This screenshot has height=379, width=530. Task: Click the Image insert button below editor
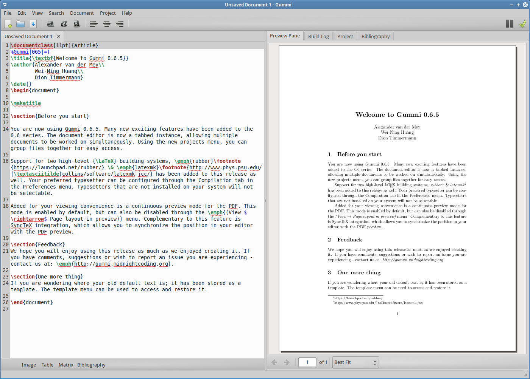point(29,365)
